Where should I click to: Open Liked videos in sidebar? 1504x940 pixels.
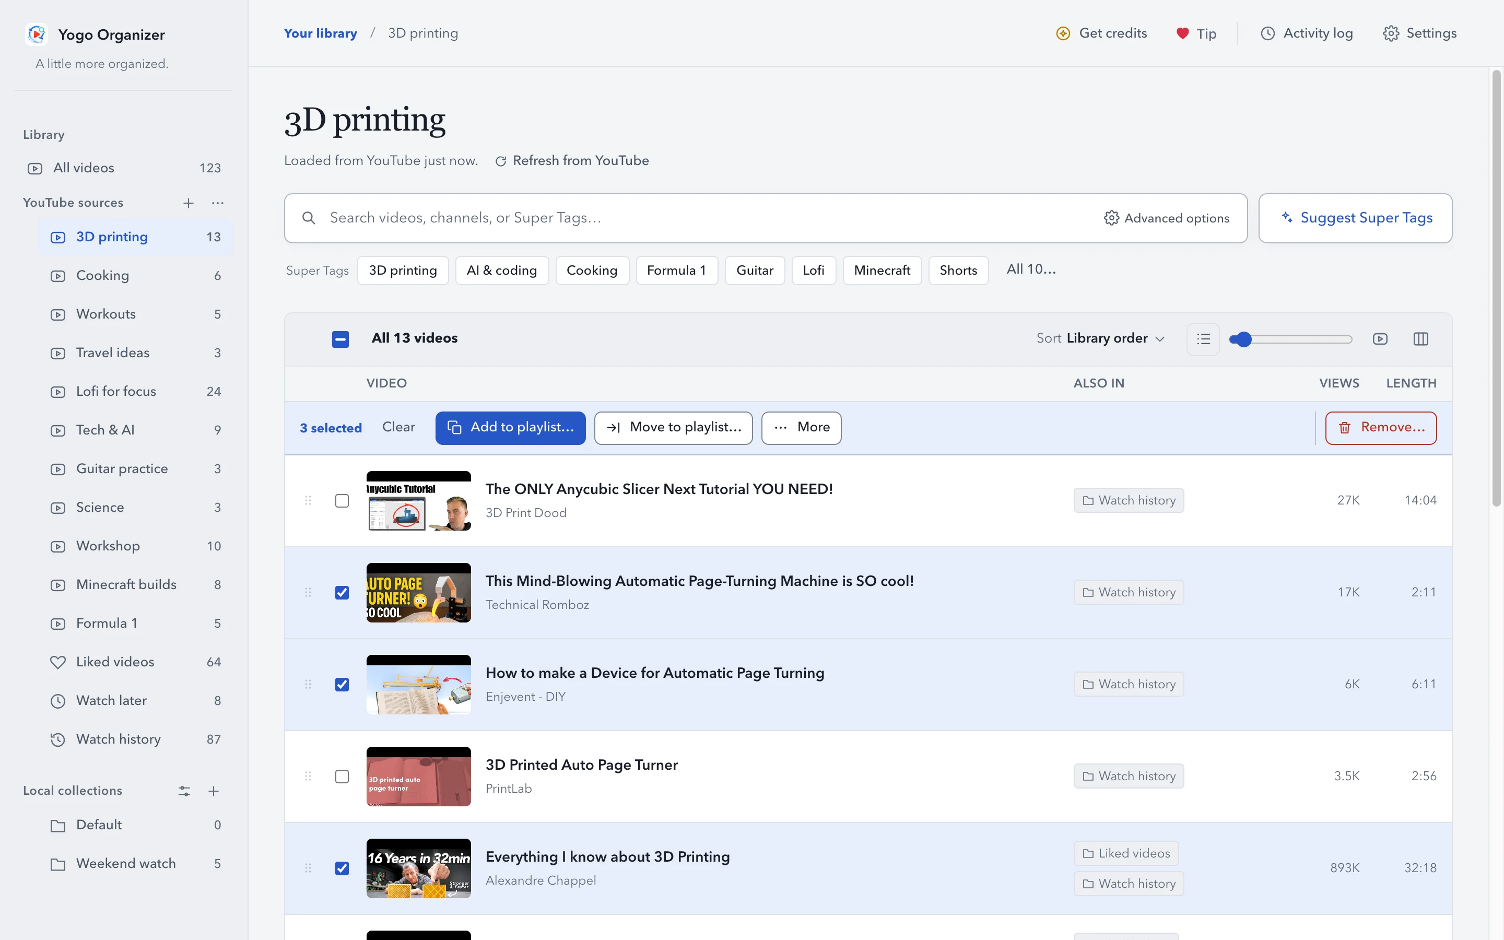click(135, 662)
